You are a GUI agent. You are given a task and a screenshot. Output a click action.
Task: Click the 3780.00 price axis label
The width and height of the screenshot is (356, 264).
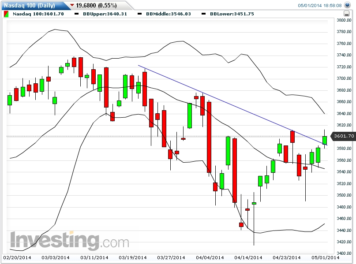click(x=344, y=32)
